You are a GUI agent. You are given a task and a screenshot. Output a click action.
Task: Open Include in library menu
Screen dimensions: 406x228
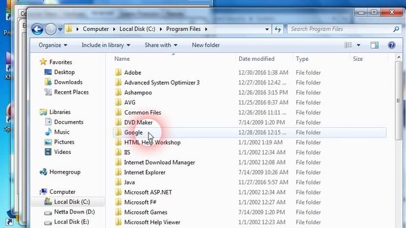pos(106,45)
